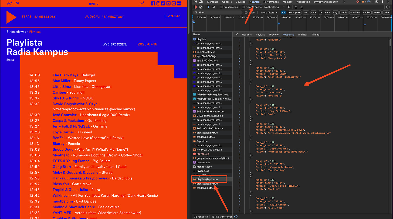This screenshot has height=219, width=393.
Task: Open the More filters dropdown
Action: point(269,12)
